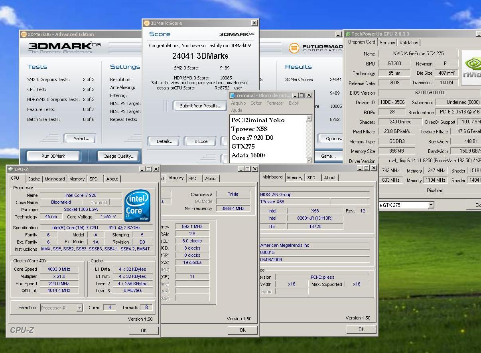The height and width of the screenshot is (353, 481).
Task: Click Run 3DMark button
Action: click(53, 156)
